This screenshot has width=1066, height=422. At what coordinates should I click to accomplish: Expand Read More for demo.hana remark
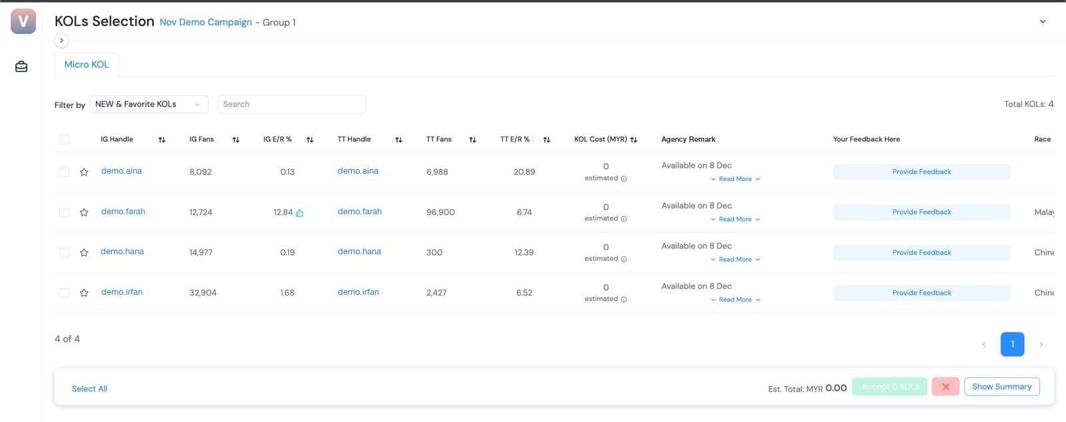coord(735,260)
